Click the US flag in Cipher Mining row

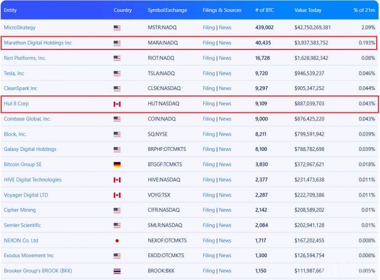(x=117, y=211)
